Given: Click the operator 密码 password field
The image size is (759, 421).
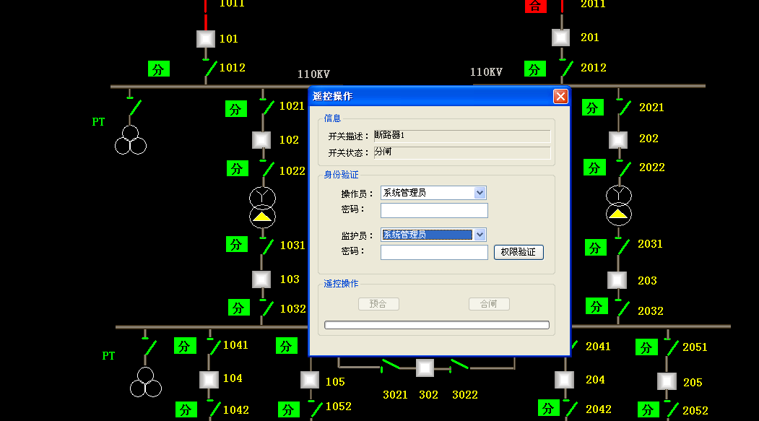Looking at the screenshot, I should (434, 210).
